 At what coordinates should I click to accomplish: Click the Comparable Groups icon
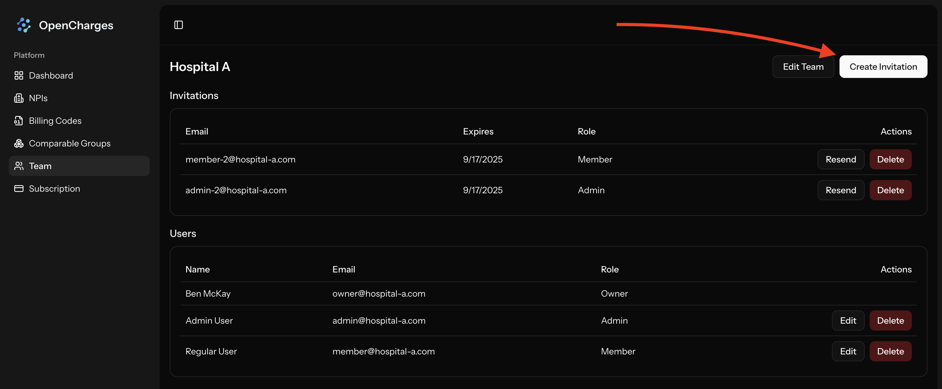tap(19, 143)
